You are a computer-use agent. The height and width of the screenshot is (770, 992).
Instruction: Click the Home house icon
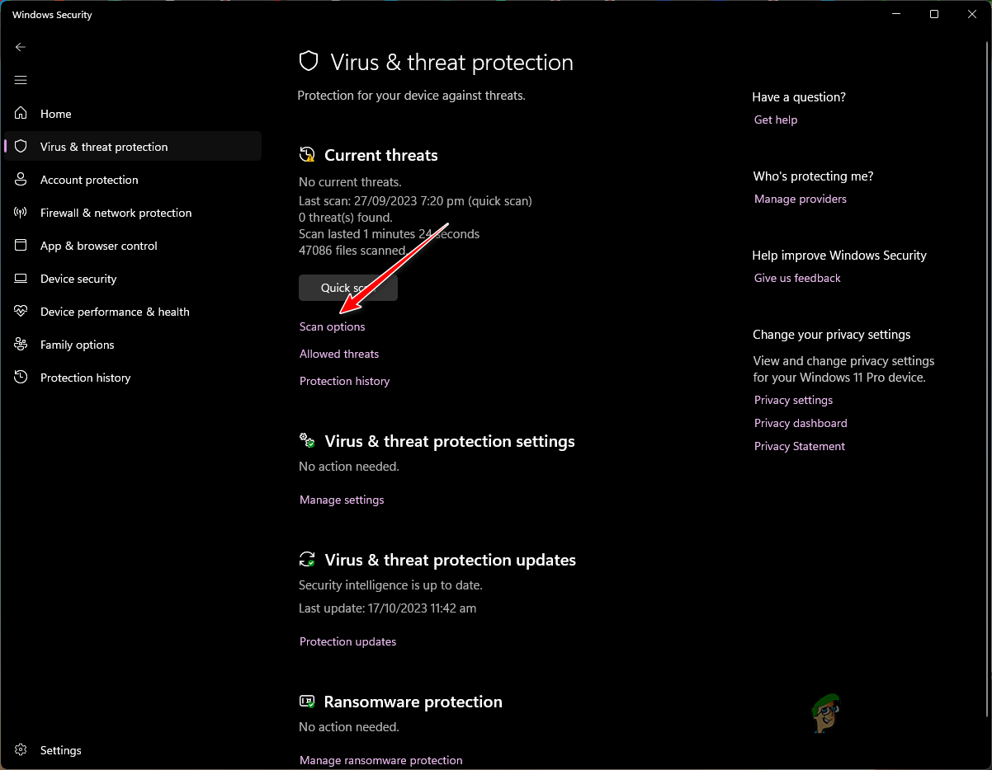tap(21, 114)
